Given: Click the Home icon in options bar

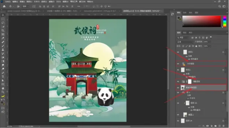Looking at the screenshot, I should [x=4, y=7].
